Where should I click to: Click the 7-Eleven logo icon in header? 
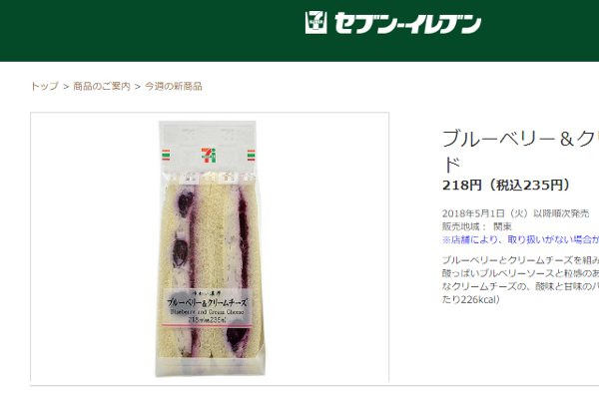(x=315, y=23)
